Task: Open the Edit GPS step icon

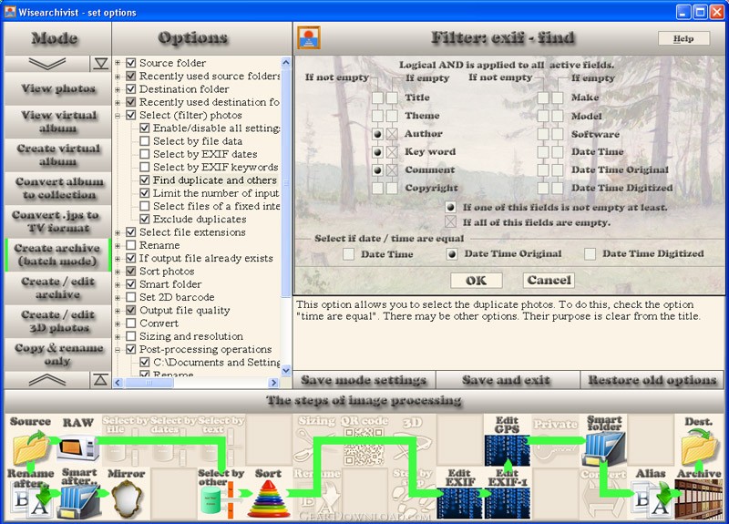Action: click(507, 448)
